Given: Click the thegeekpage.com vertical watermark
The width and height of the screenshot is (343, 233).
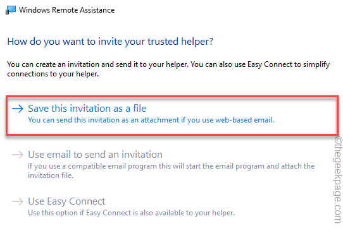Looking at the screenshot, I should [338, 180].
